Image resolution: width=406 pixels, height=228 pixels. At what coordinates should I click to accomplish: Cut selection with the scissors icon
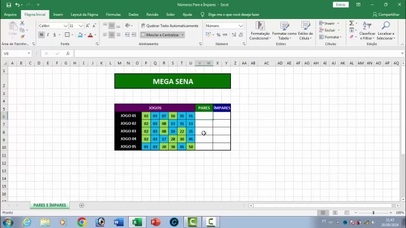(x=22, y=23)
